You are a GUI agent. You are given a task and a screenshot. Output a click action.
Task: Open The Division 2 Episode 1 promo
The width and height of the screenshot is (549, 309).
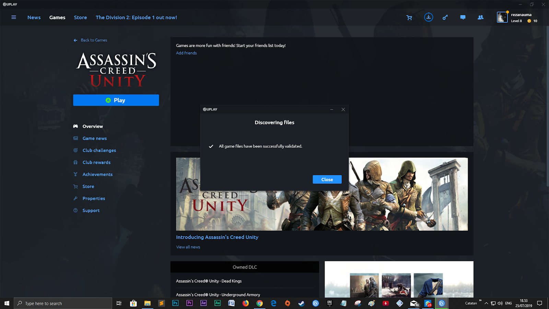[136, 18]
